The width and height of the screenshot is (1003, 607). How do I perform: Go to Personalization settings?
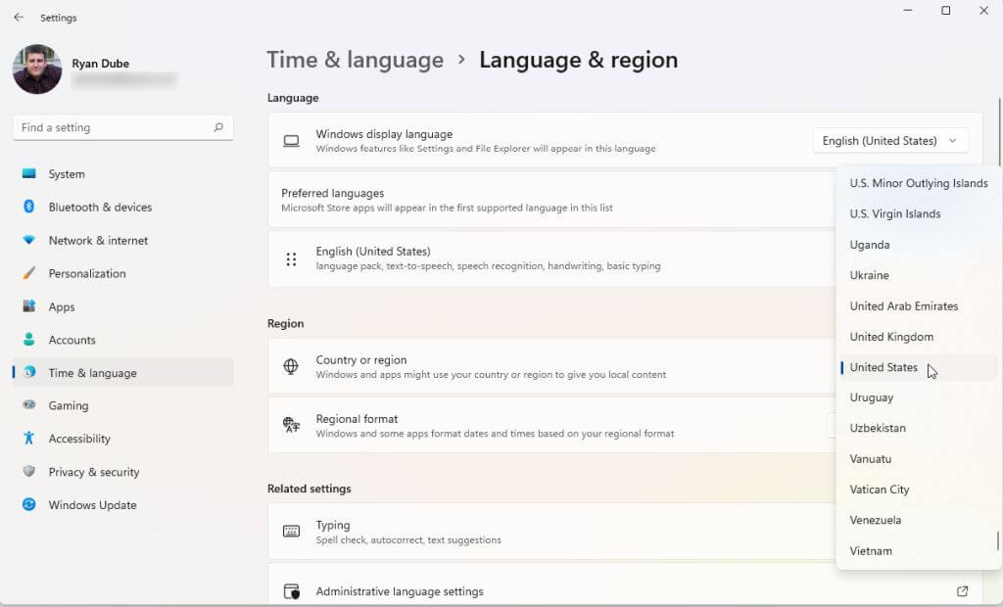pos(87,274)
